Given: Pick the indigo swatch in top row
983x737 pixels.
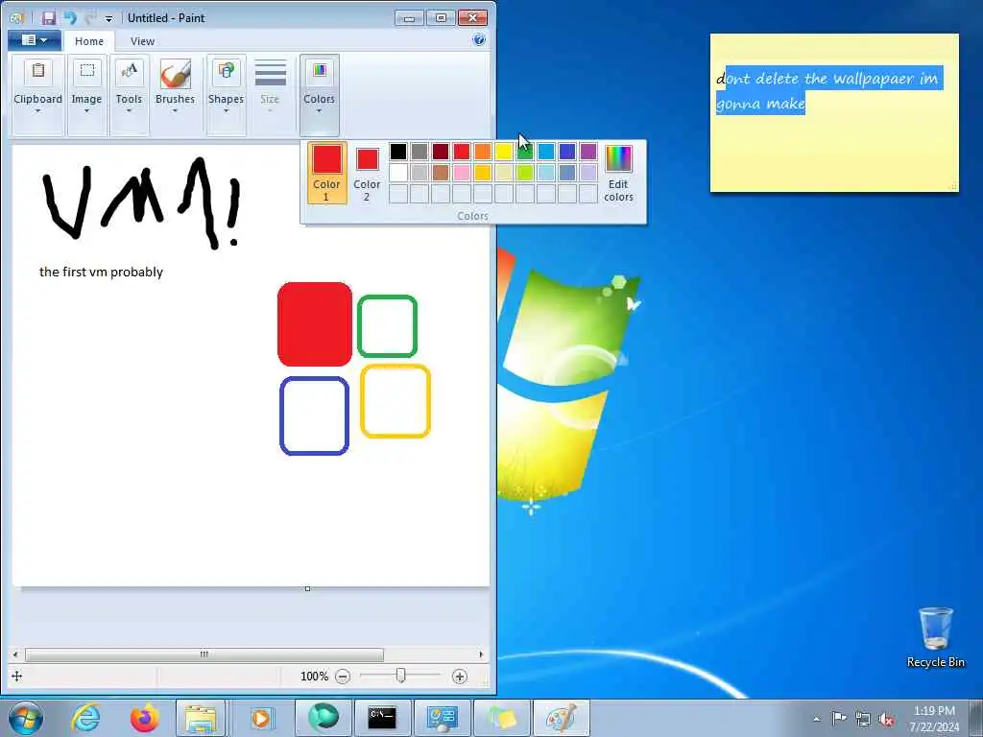Looking at the screenshot, I should coord(567,151).
